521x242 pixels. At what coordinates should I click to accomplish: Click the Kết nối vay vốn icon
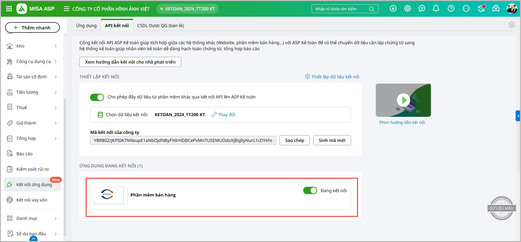point(10,200)
